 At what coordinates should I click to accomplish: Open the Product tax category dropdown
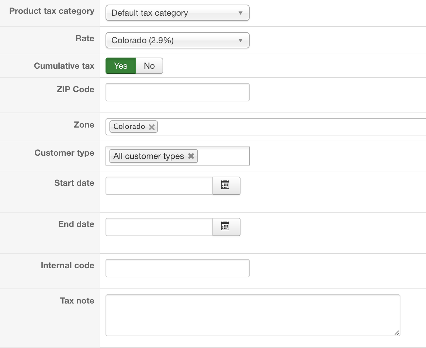pyautogui.click(x=177, y=13)
